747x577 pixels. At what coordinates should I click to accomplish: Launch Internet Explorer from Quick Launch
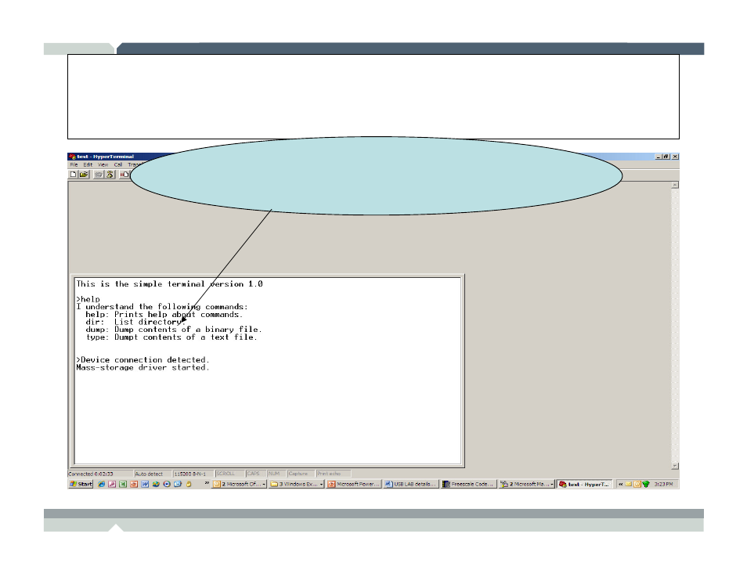102,485
